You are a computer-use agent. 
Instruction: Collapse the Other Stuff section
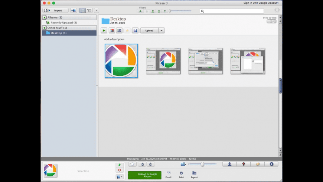[45, 28]
